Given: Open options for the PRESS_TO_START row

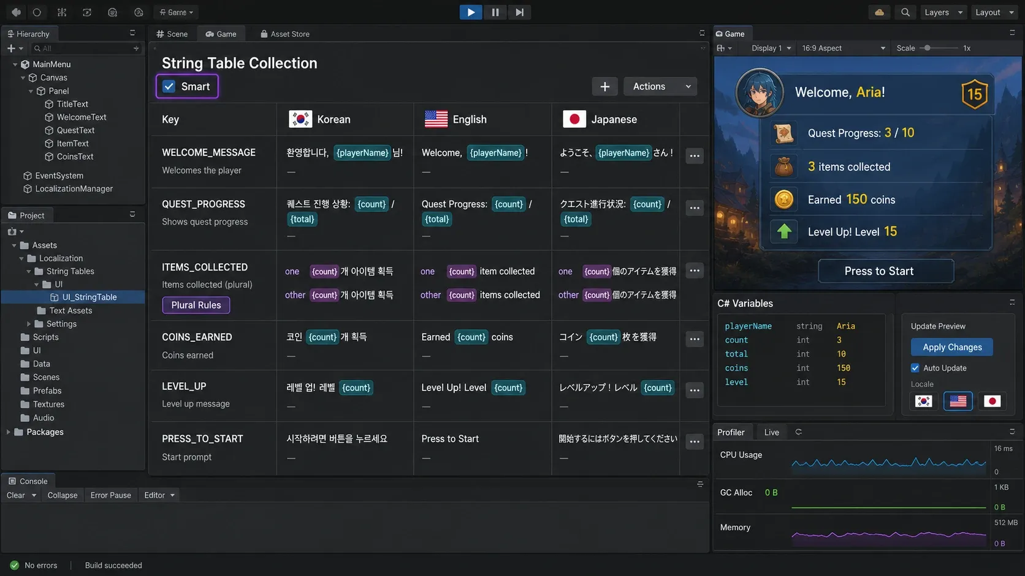Looking at the screenshot, I should pyautogui.click(x=694, y=441).
